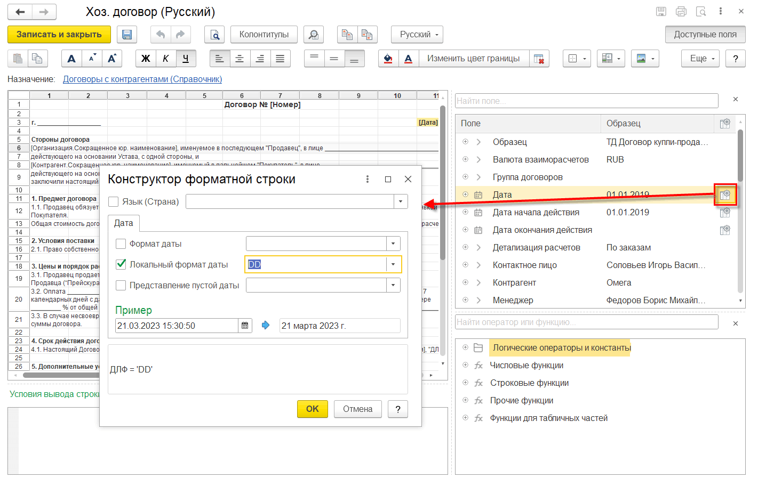Click the calendar icon in Пример field
The height and width of the screenshot is (478, 758).
(x=245, y=326)
